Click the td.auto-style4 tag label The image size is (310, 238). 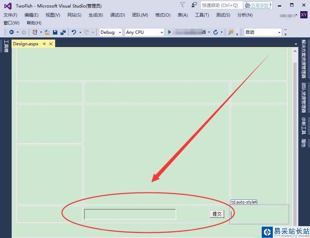[x=244, y=202]
